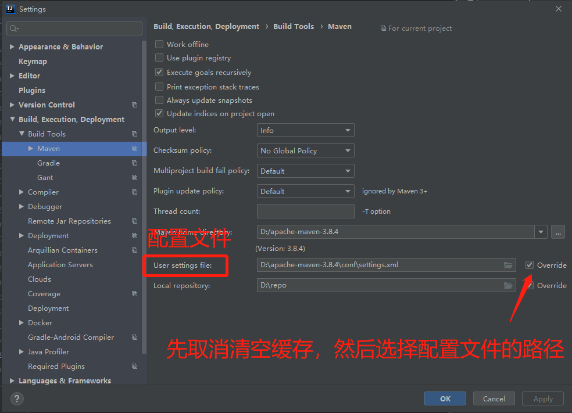Open the Output level Info dropdown
This screenshot has width=572, height=413.
[306, 130]
